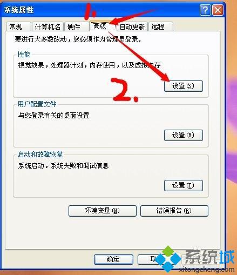Switch to the 常规 tab
Screen dimensions: 237x275
pyautogui.click(x=18, y=26)
